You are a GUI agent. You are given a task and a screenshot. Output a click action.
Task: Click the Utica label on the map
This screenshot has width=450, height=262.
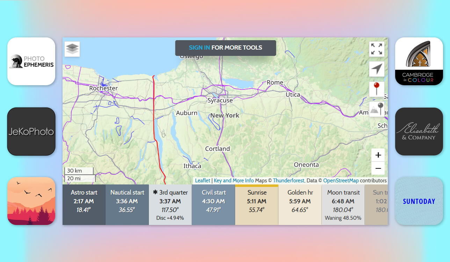point(293,95)
